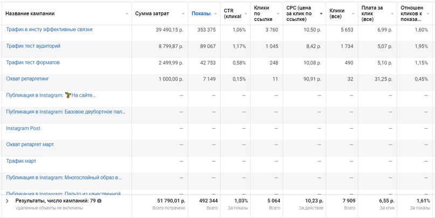Image resolution: width=435 pixels, height=218 pixels.
Task: Open campaign Трафик тест аудиторий
Action: 33,46
